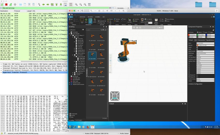The height and width of the screenshot is (135, 220).
Task: Add a new collection with plus icon
Action: 83,30
